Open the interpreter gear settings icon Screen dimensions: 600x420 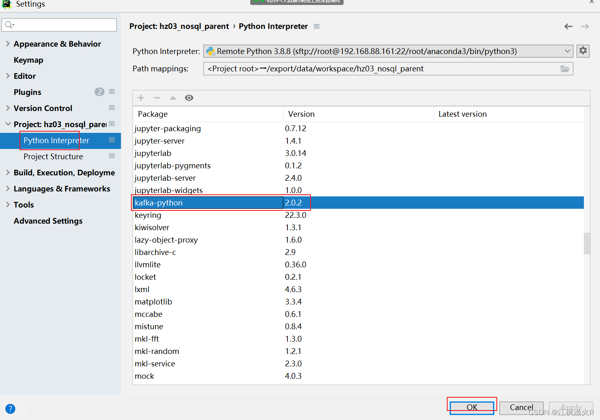(583, 51)
